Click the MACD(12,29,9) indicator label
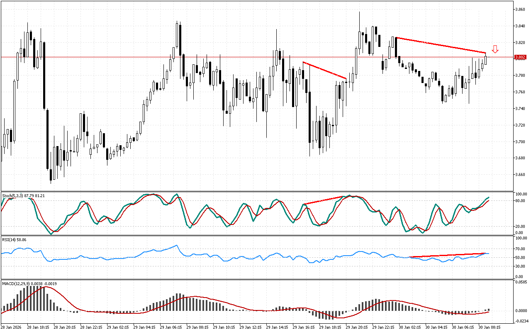531x332 pixels. point(29,283)
